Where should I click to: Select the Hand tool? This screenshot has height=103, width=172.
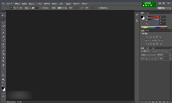point(3,79)
